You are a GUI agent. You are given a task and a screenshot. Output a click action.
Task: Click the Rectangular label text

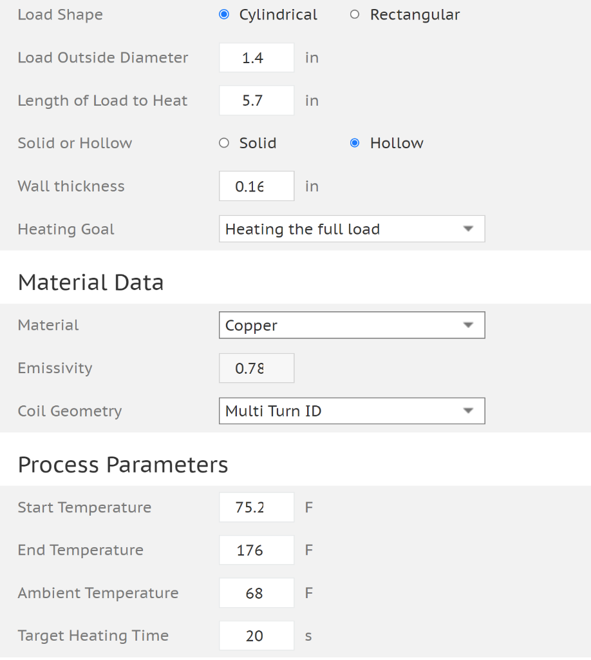(415, 15)
